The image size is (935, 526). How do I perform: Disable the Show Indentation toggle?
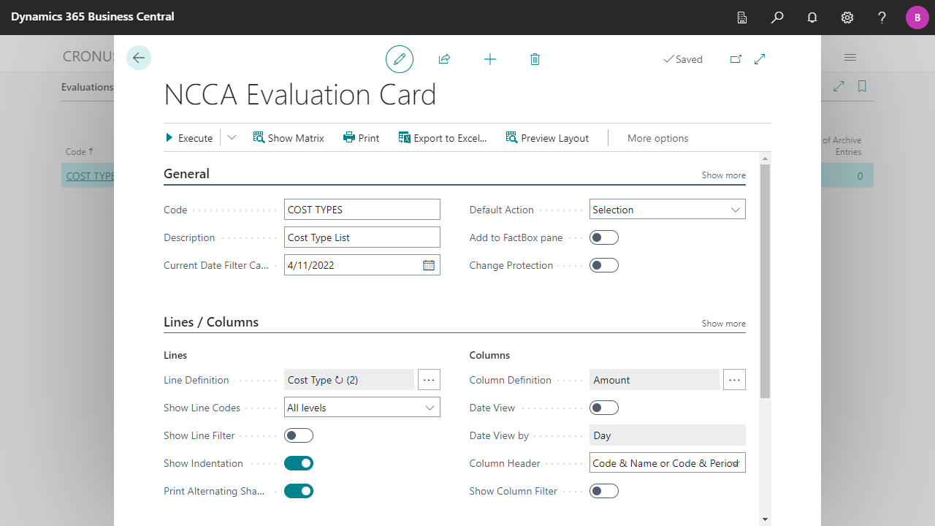tap(299, 463)
